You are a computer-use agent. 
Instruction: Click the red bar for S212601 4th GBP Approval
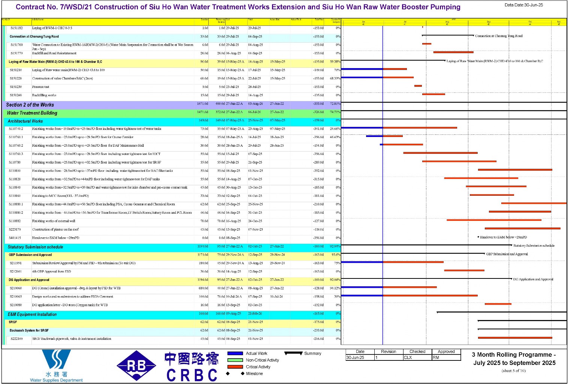[464, 270]
